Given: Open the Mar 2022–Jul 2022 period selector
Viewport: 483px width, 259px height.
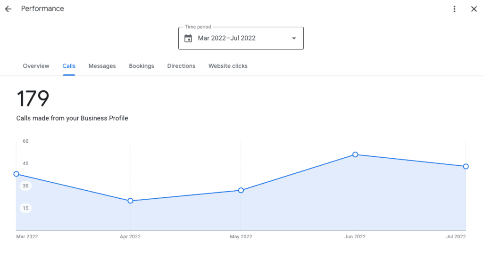Looking at the screenshot, I should pos(241,38).
